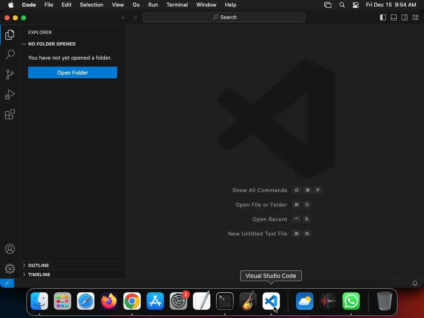
Task: Open Control Center in menu bar
Action: (x=356, y=5)
